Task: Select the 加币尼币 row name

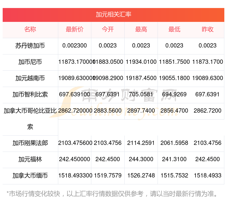Action: [x=30, y=62]
